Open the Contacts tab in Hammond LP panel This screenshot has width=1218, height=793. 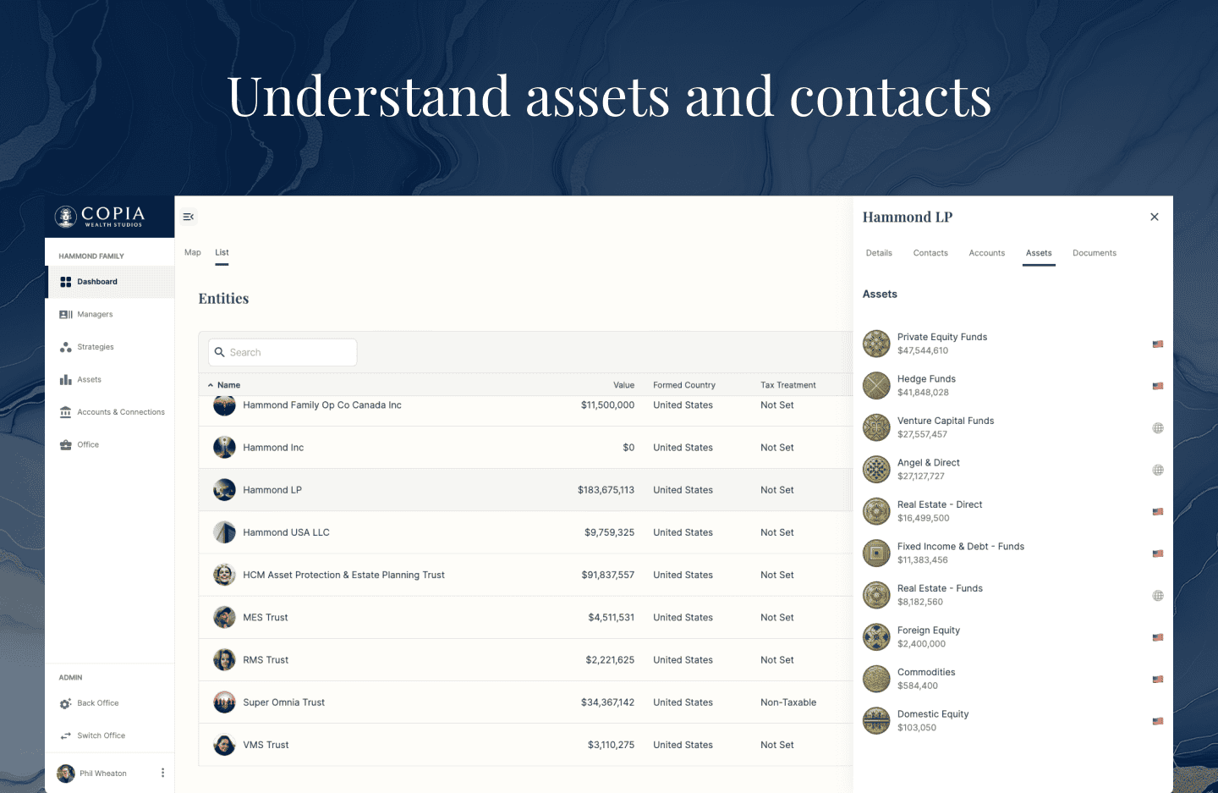pos(930,253)
